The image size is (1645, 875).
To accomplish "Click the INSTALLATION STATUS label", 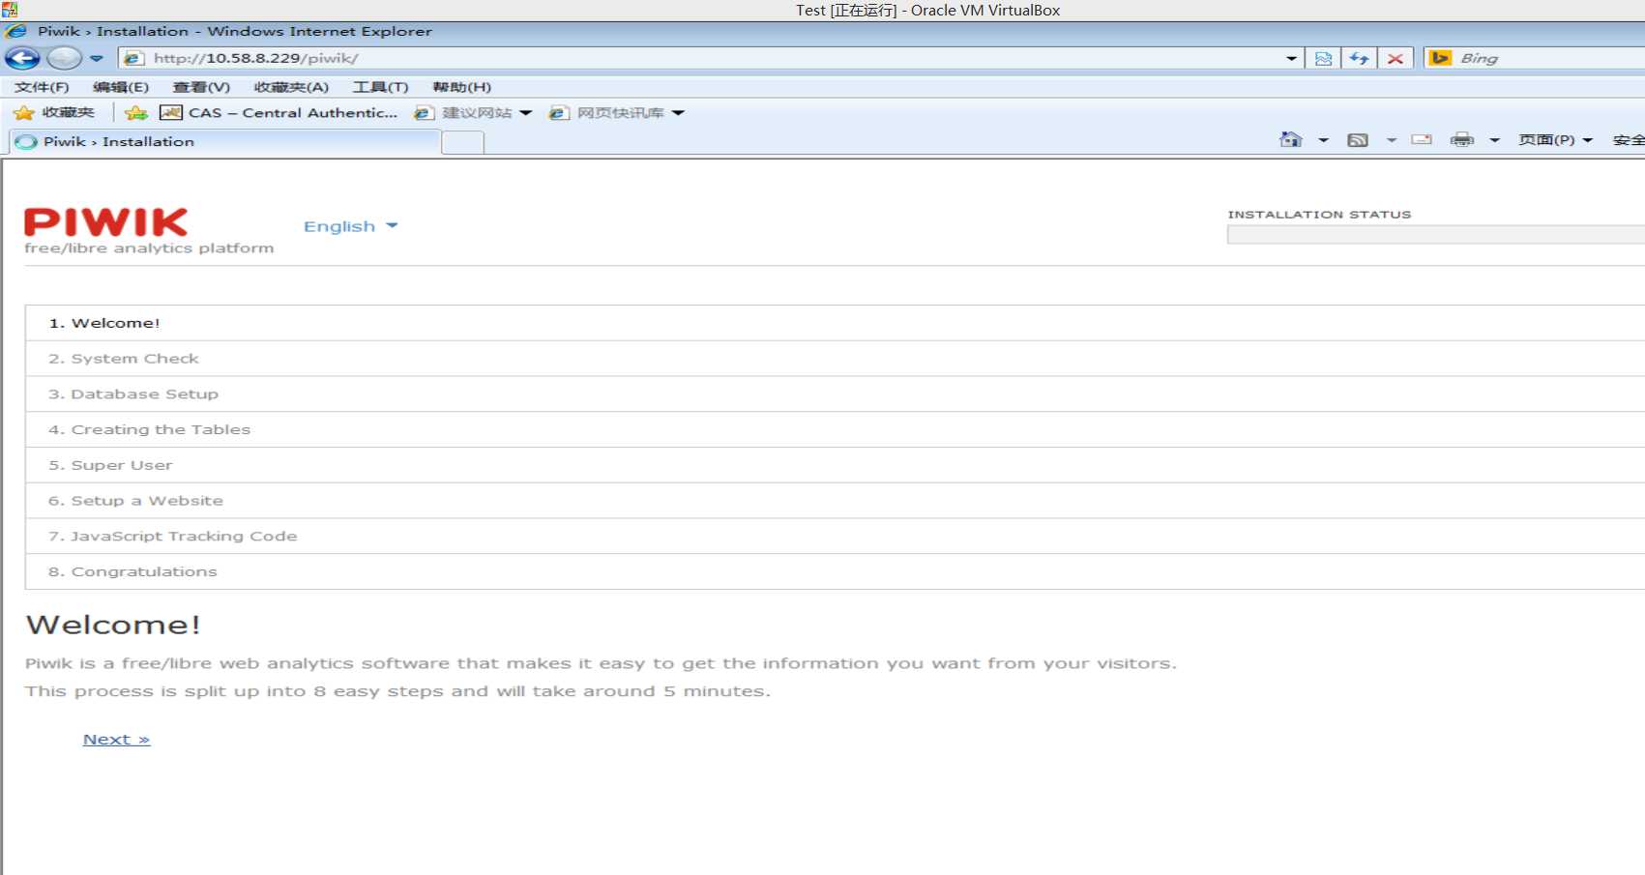I will click(1319, 215).
